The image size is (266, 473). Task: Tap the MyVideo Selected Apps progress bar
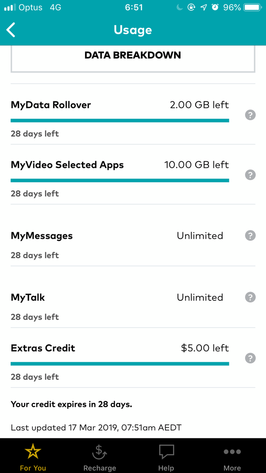(x=120, y=181)
